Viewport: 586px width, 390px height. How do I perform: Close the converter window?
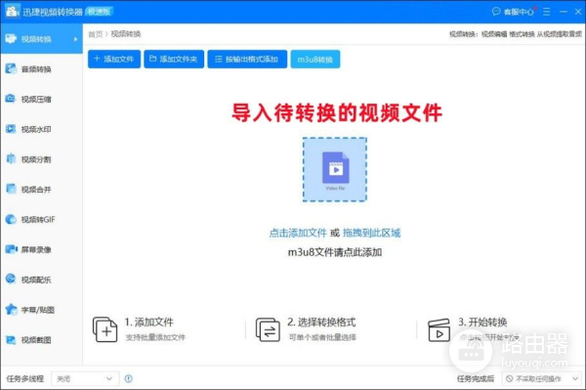point(578,12)
